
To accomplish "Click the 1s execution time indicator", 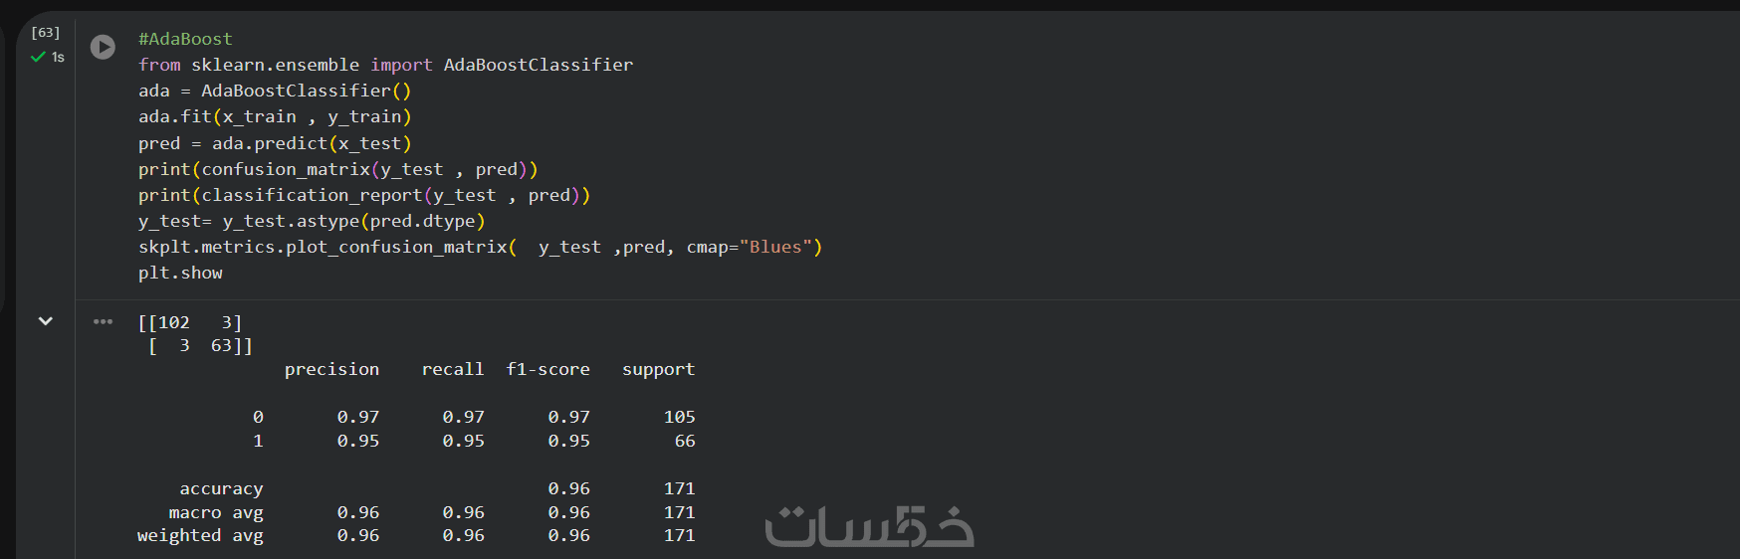I will point(58,58).
